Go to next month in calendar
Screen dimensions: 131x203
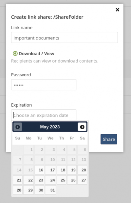(x=82, y=127)
